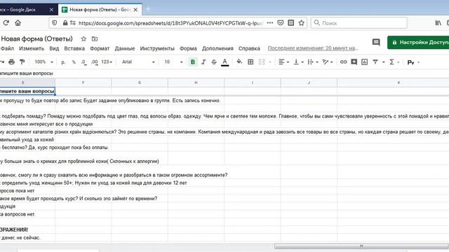Go to the browser home page
Screen dimensions: 449x252
[x=18, y=23]
